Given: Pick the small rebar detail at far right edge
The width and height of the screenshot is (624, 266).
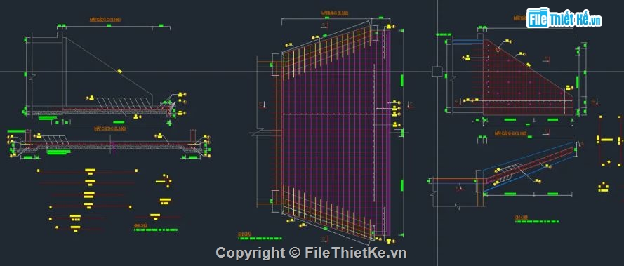Looking at the screenshot, I should pyautogui.click(x=610, y=140).
